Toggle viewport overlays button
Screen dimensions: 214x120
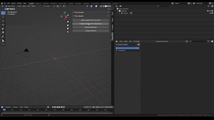tap(96, 6)
